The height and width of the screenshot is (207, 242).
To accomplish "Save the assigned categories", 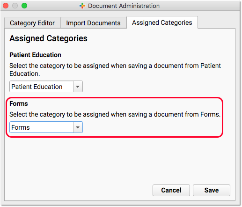I will click(212, 190).
